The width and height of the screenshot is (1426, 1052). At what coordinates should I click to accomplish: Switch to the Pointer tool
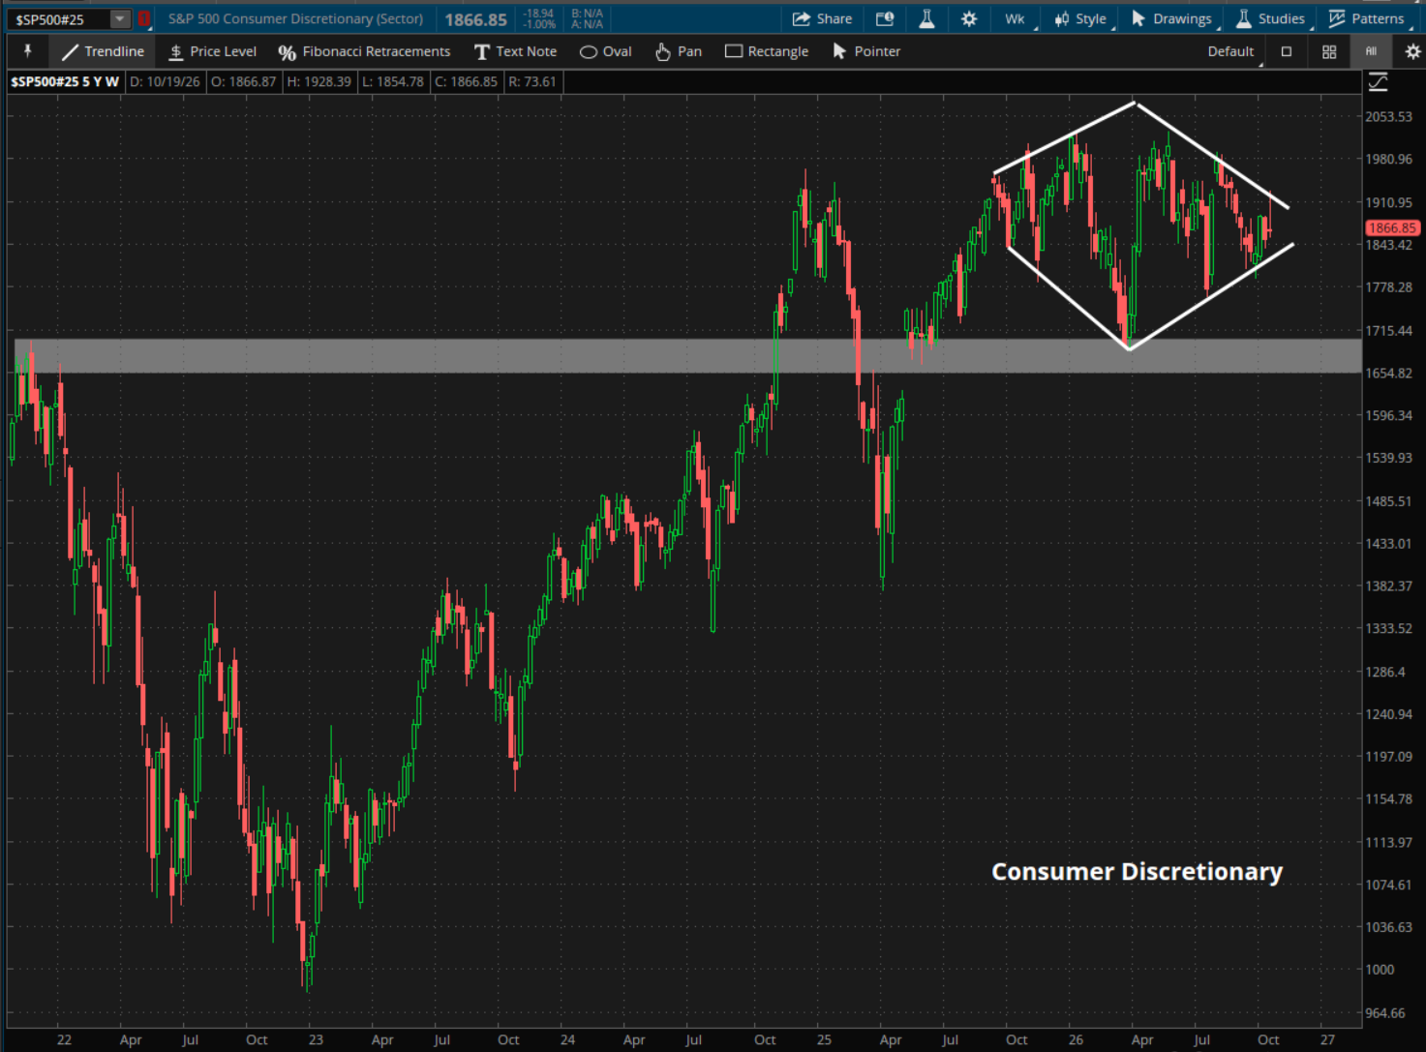(866, 51)
